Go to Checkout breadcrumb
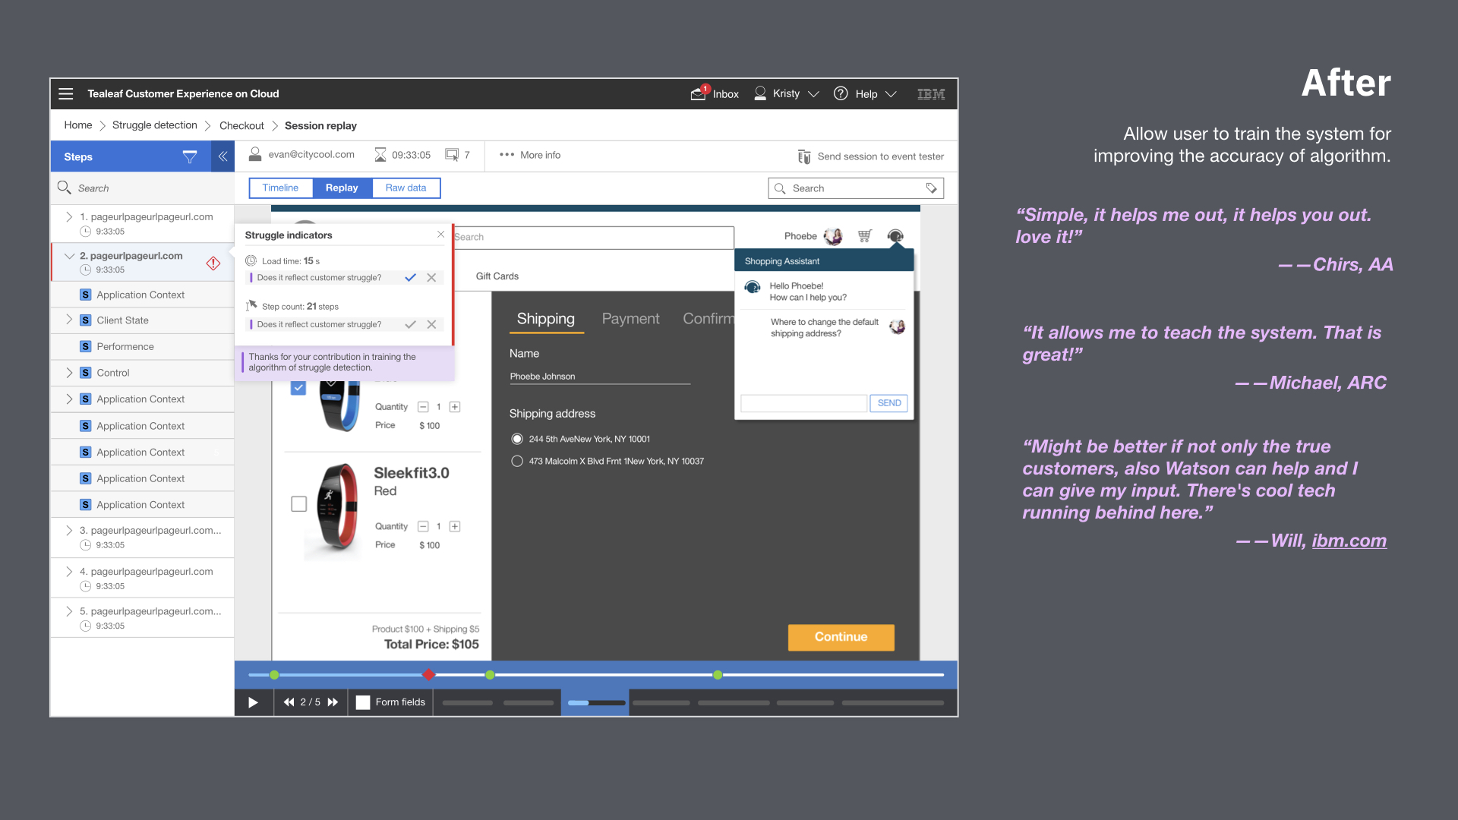 click(241, 125)
